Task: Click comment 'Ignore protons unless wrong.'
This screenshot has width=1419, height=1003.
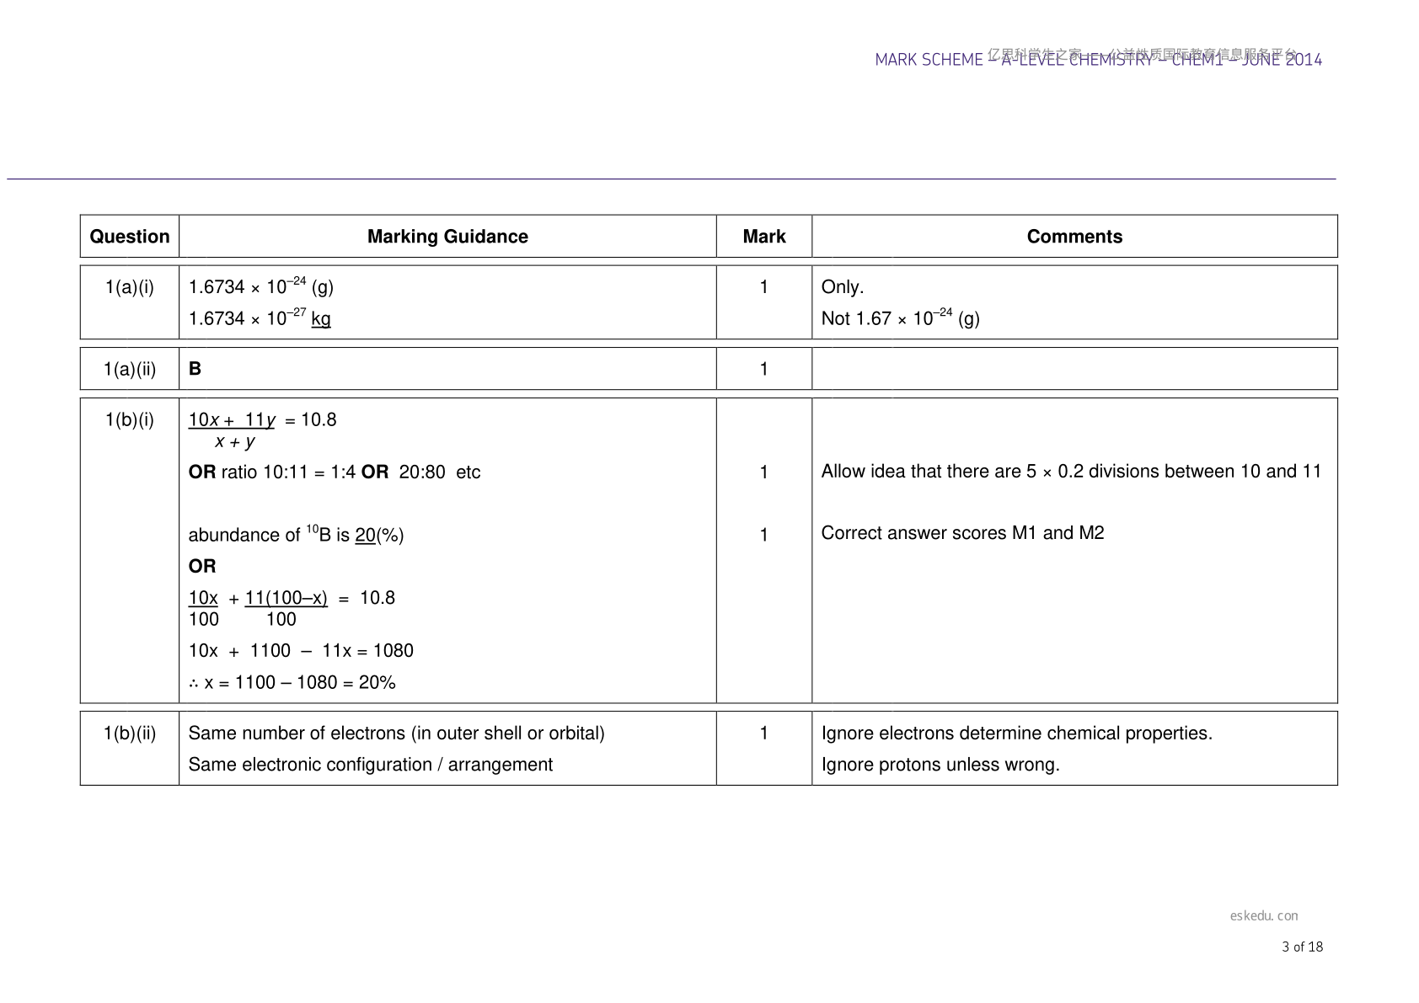Action: [x=940, y=765]
